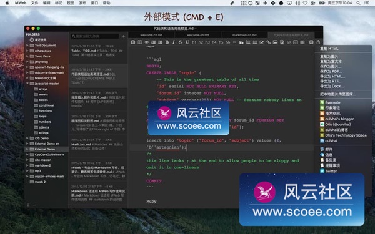Open the MathJax.md document in the list

tap(98, 145)
